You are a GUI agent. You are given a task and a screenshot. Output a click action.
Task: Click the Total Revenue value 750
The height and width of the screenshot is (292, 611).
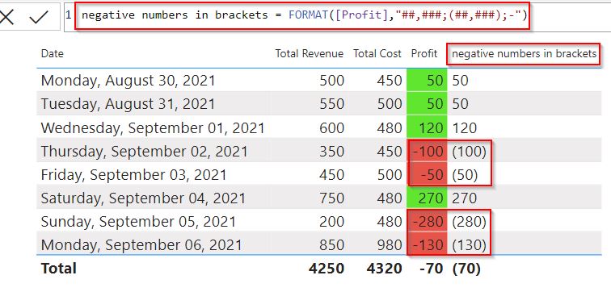(x=331, y=198)
